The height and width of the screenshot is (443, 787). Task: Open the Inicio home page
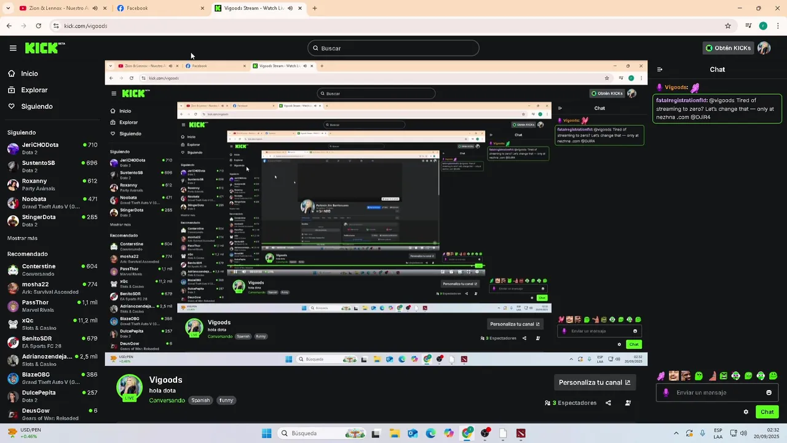pos(30,73)
